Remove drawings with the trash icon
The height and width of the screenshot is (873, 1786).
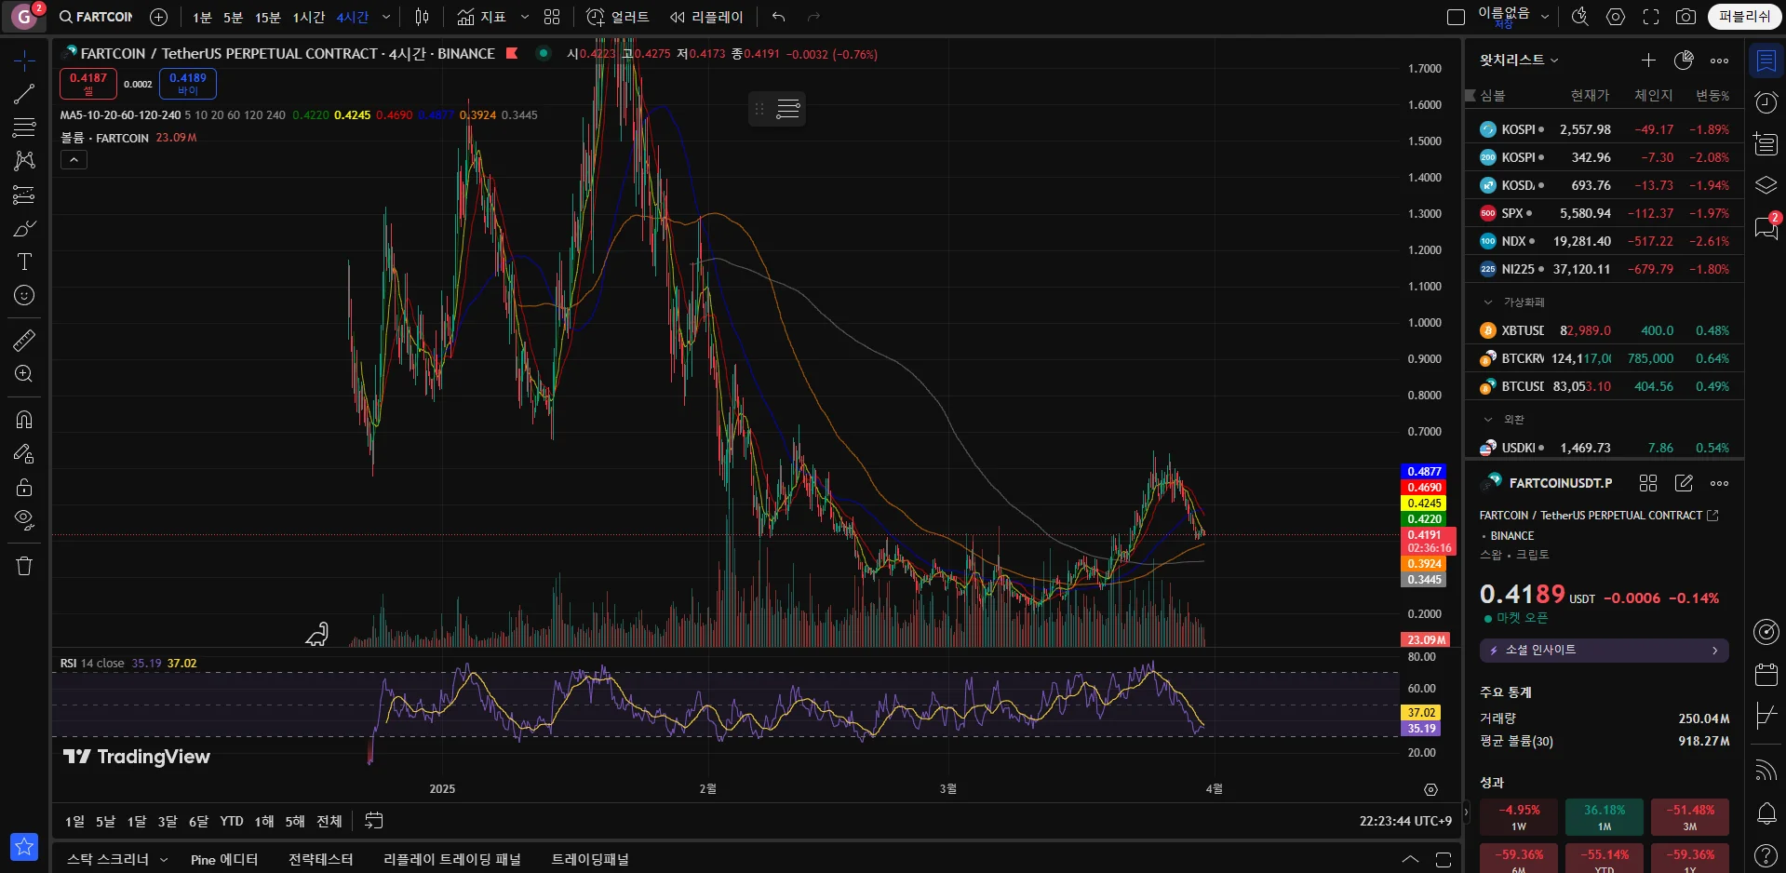click(x=24, y=566)
